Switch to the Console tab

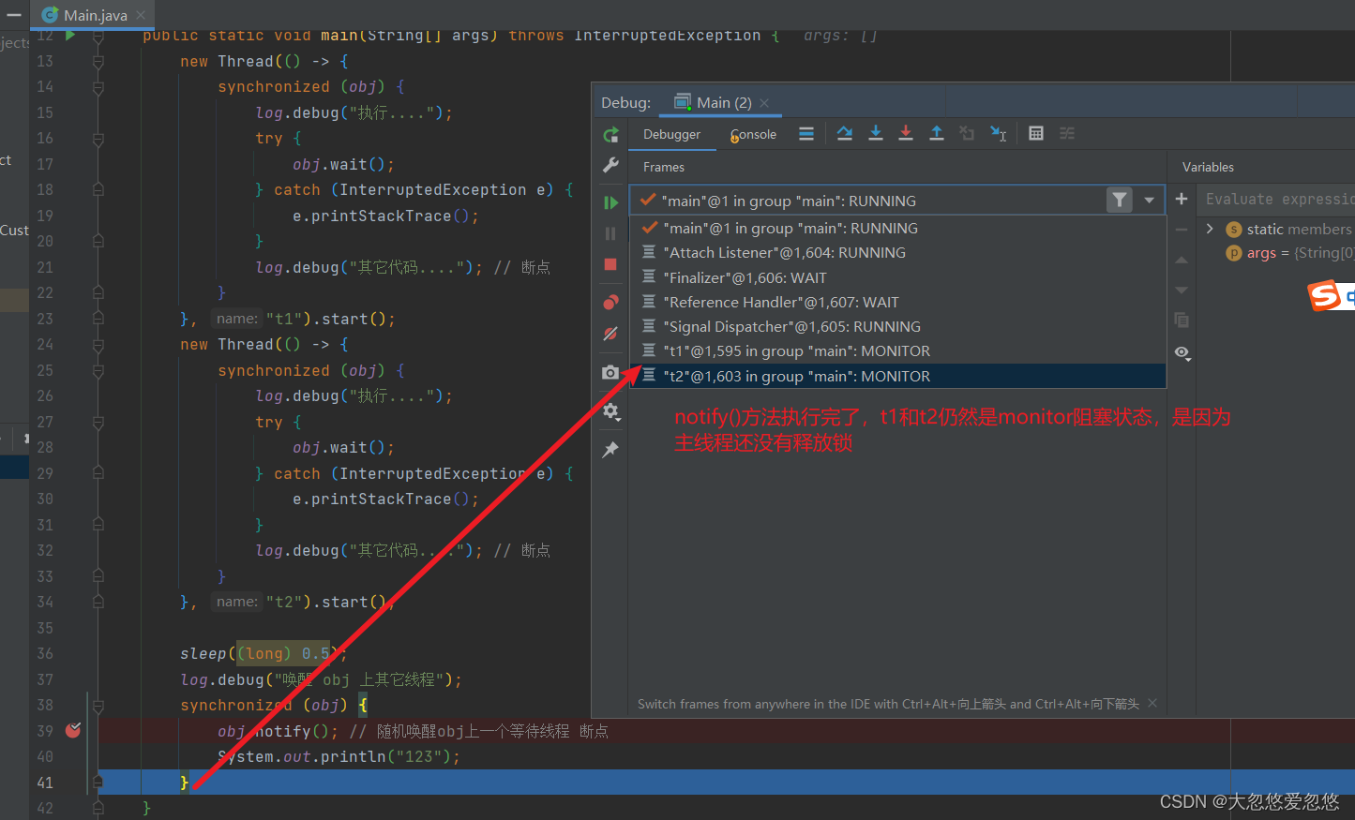tap(754, 134)
